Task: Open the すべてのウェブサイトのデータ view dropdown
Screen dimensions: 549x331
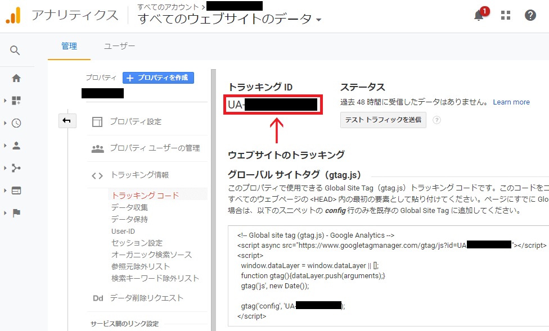Action: [229, 19]
